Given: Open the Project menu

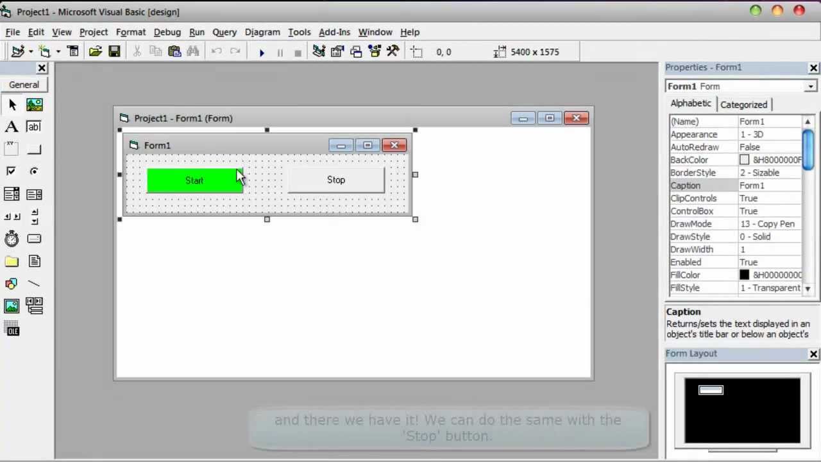Looking at the screenshot, I should pyautogui.click(x=94, y=32).
